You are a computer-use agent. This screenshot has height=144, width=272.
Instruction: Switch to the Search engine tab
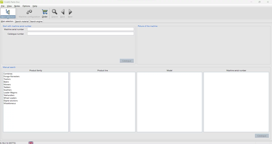[x=36, y=21]
